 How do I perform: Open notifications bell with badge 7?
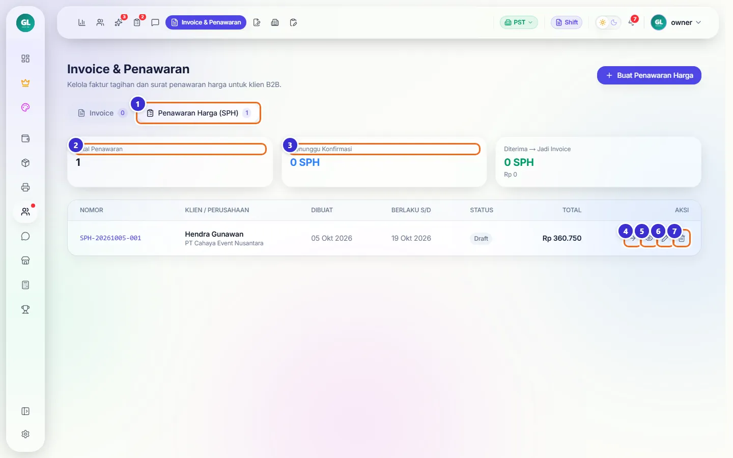pos(632,22)
